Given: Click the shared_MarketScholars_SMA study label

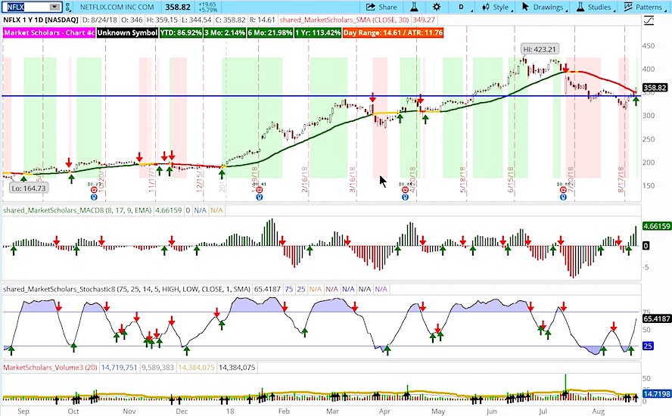Looking at the screenshot, I should (x=344, y=20).
